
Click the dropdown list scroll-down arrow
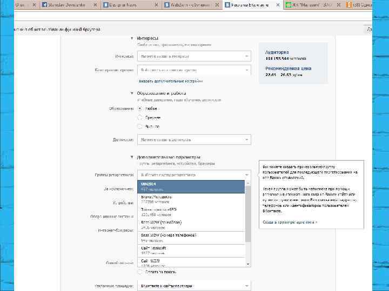pos(248,264)
